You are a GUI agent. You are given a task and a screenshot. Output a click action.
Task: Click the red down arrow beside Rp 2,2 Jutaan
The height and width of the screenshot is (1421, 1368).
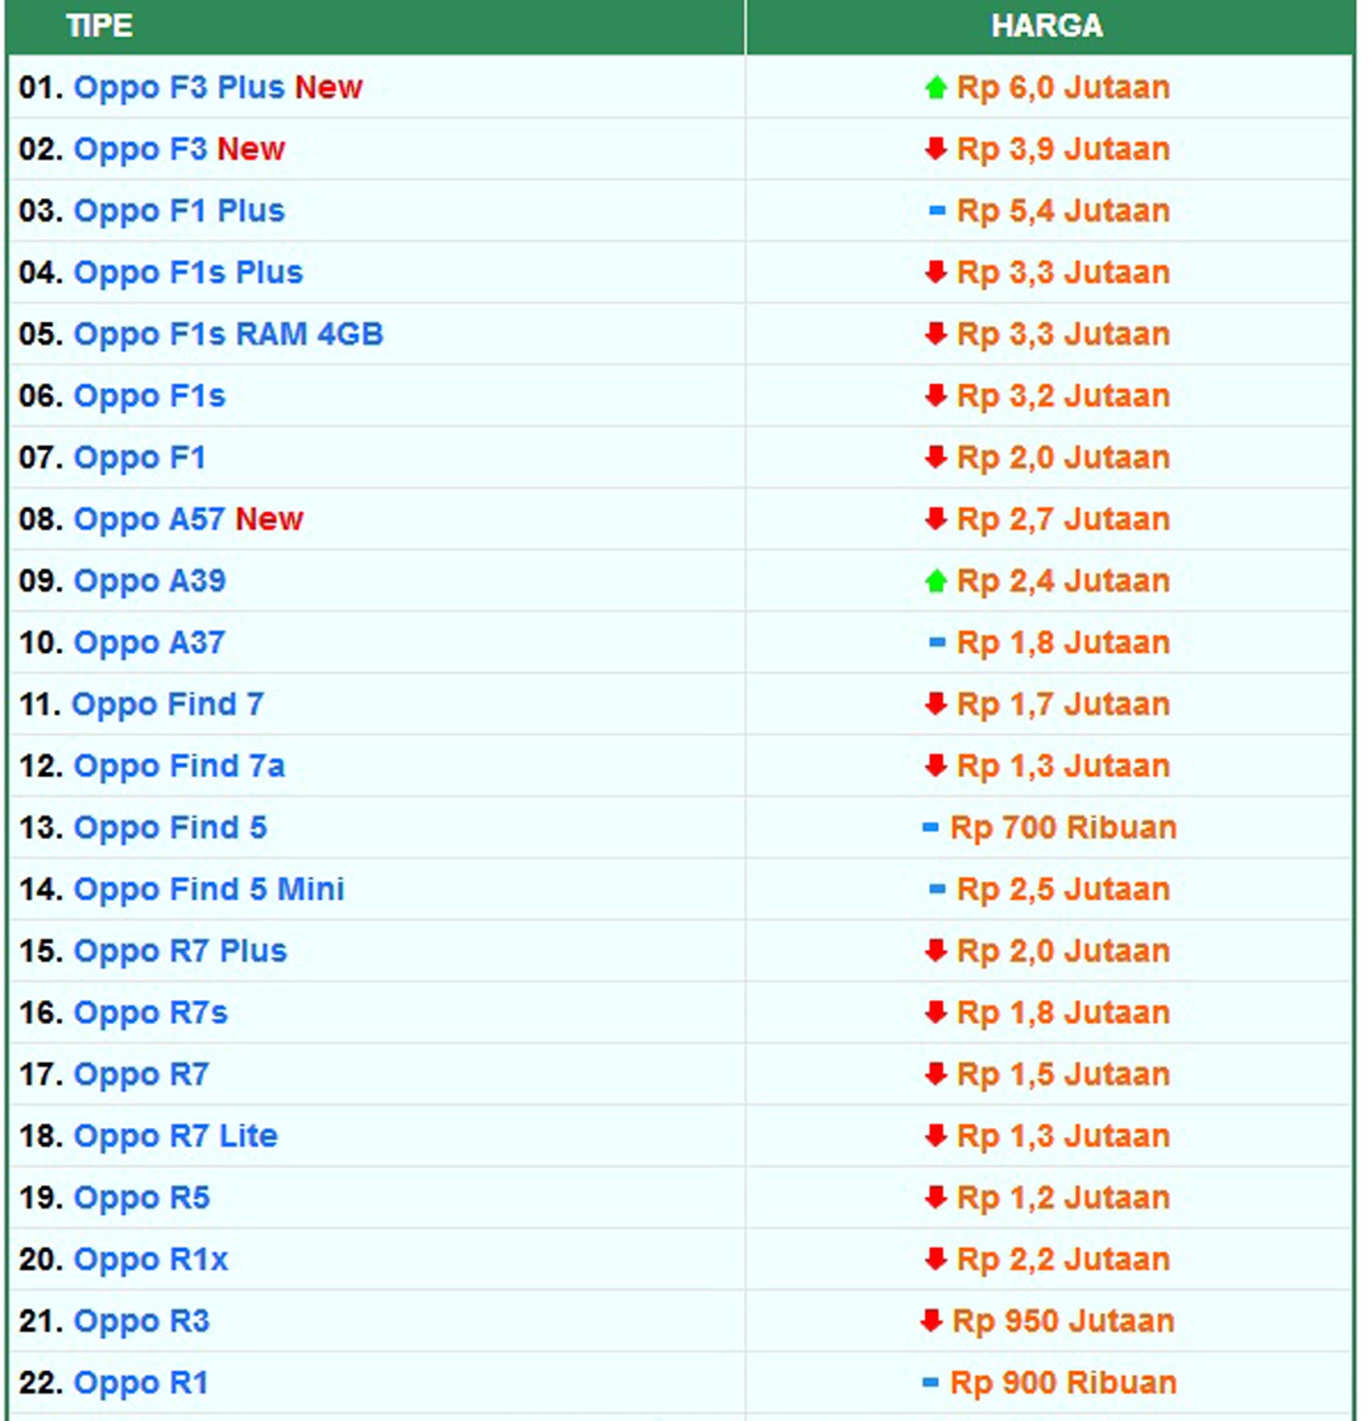[x=936, y=1259]
